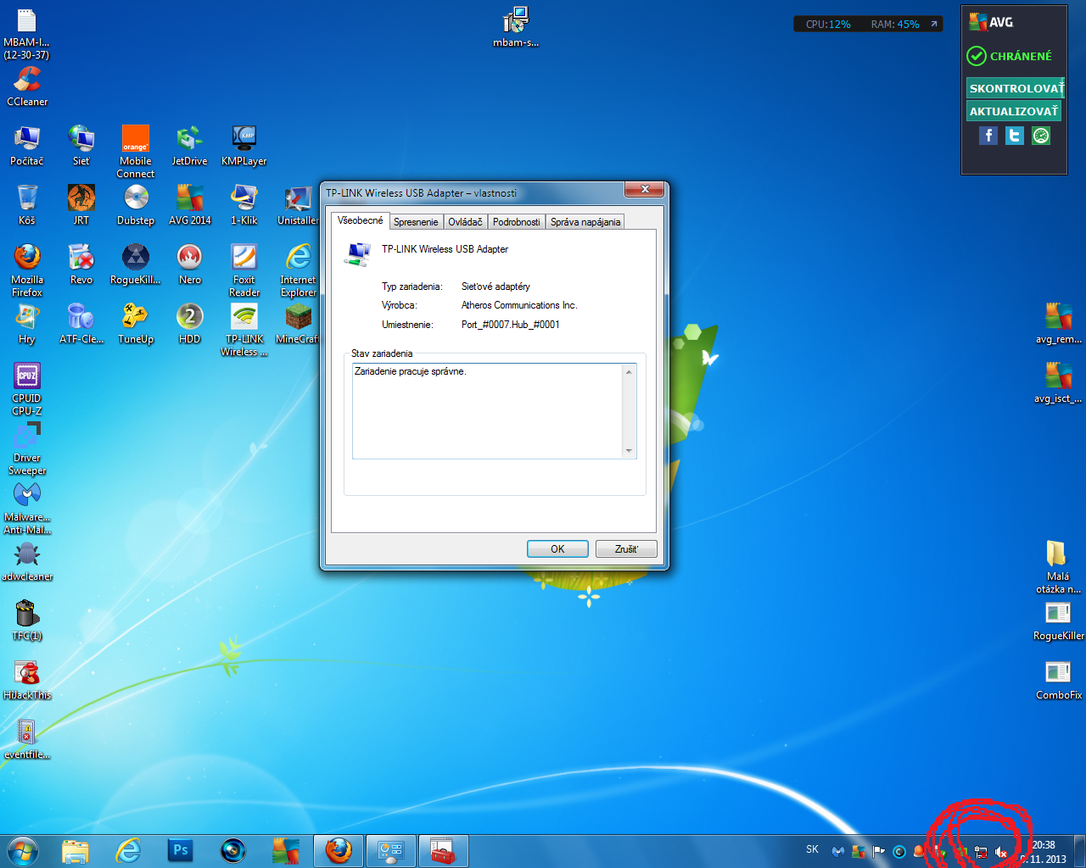
Task: Select the Všeobecné tab
Action: 360,220
